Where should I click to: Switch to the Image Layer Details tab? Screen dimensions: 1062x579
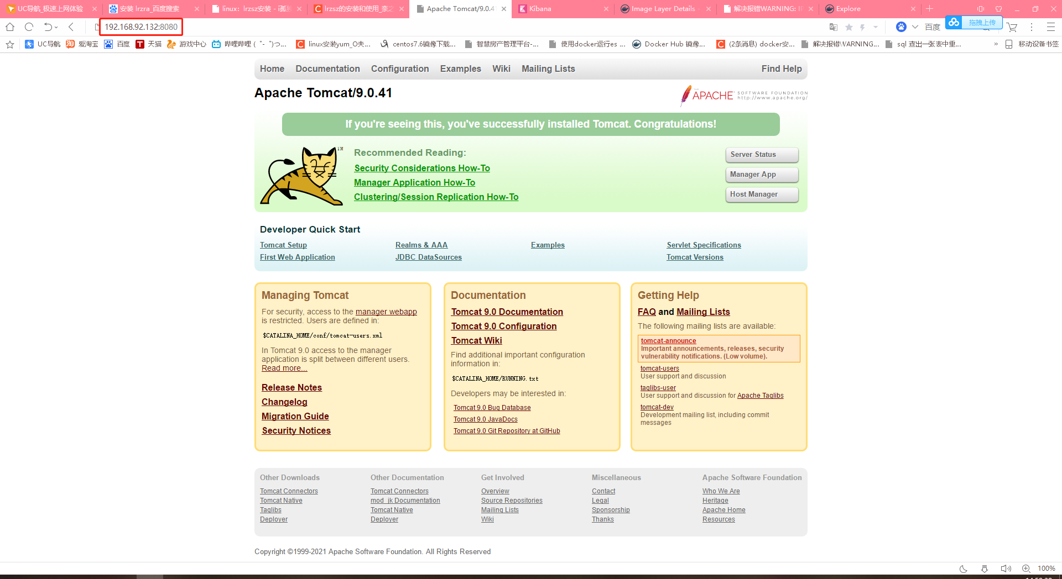point(665,9)
